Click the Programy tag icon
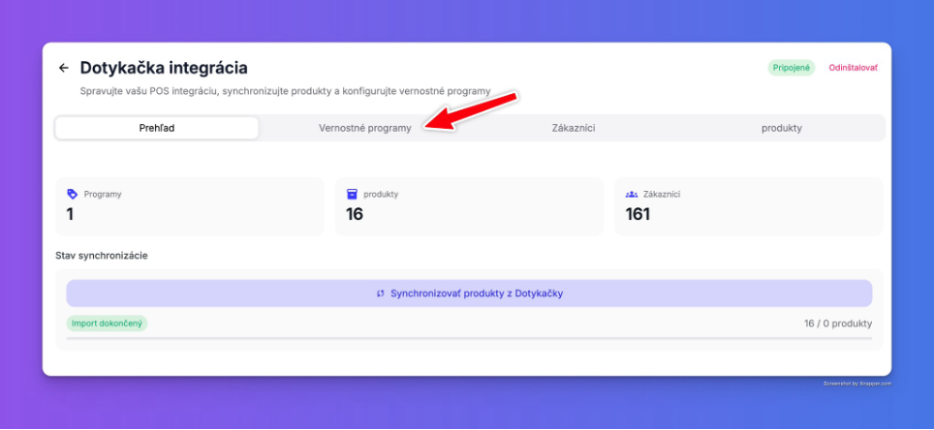Image resolution: width=934 pixels, height=430 pixels. click(72, 194)
